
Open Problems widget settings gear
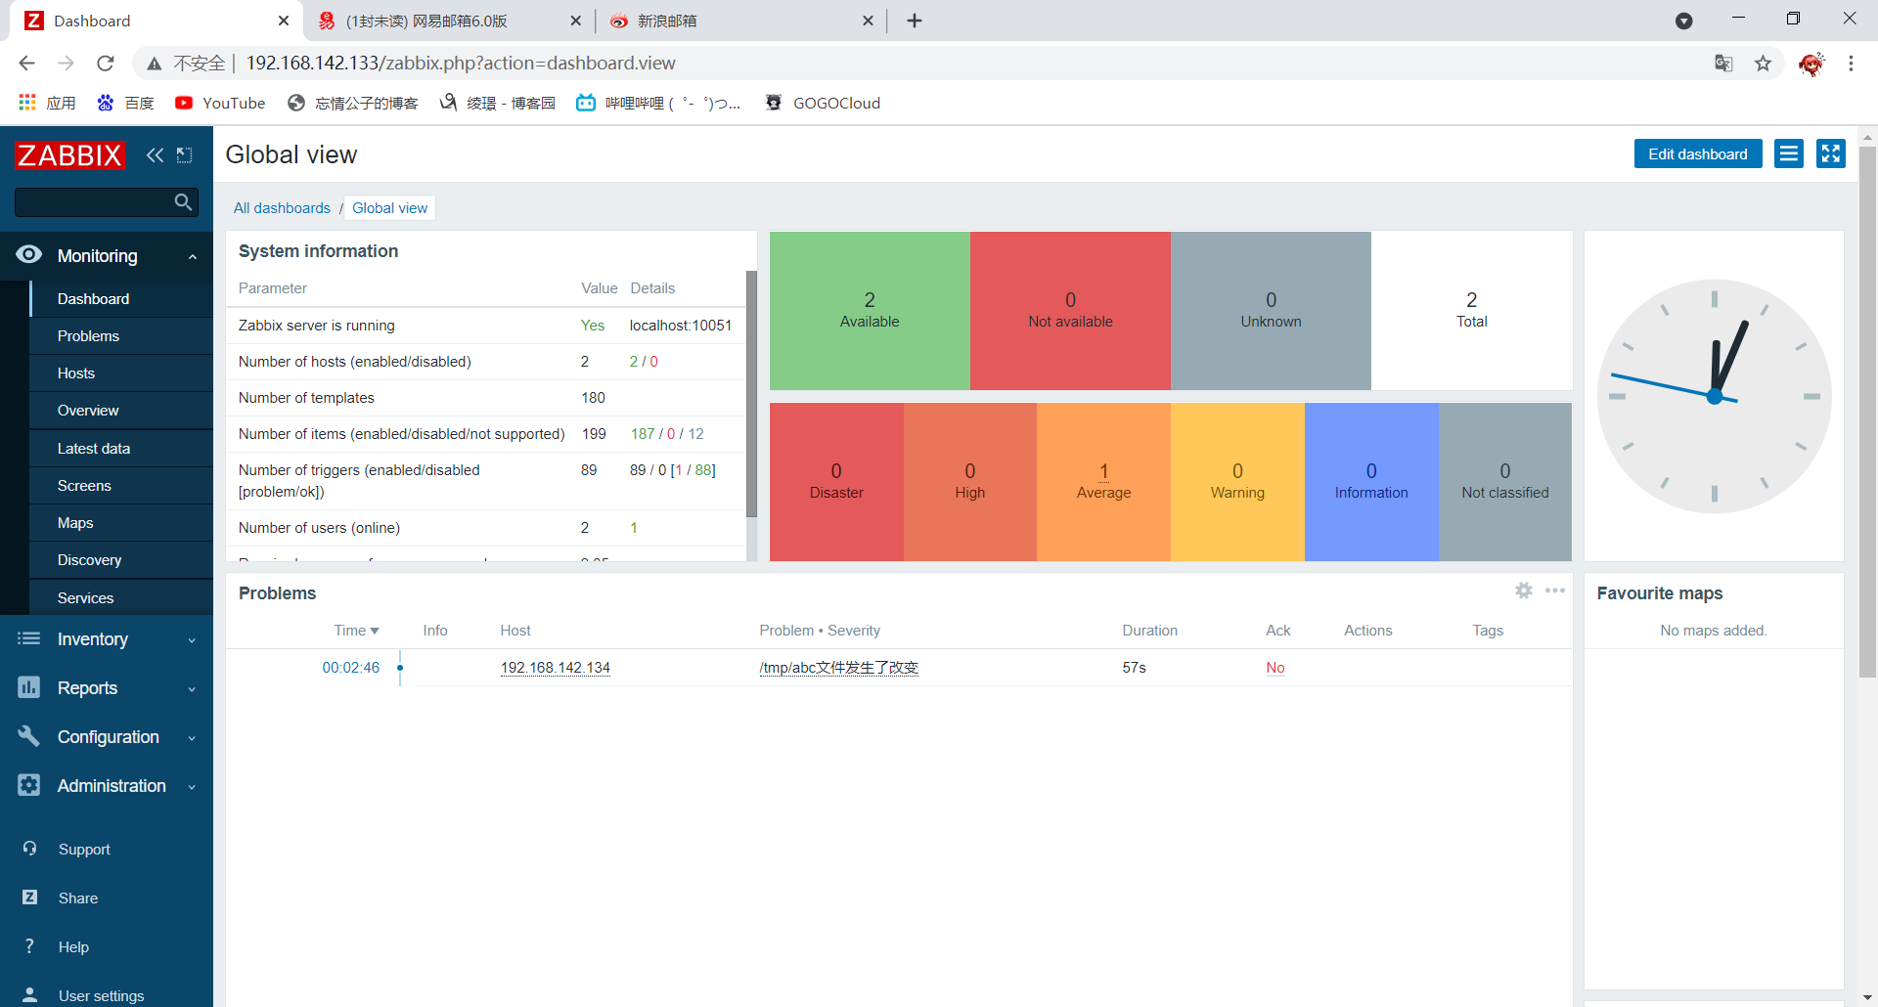click(x=1524, y=591)
